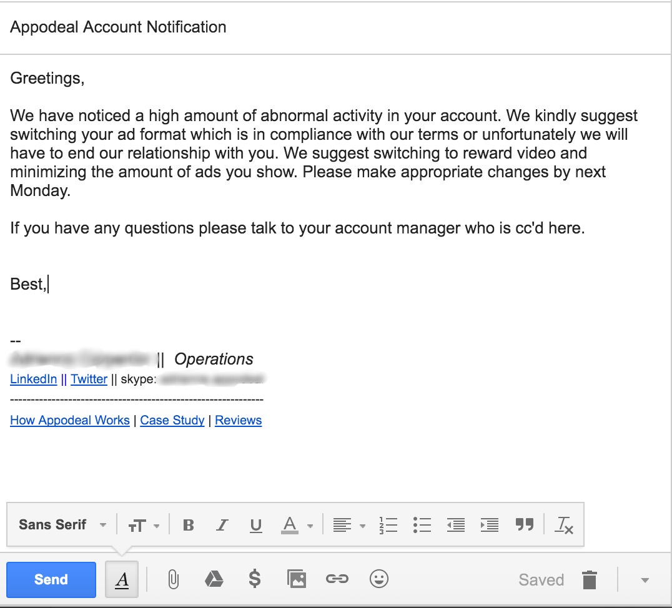The image size is (672, 608).
Task: Click the account manager cc'd sentence
Action: click(297, 228)
